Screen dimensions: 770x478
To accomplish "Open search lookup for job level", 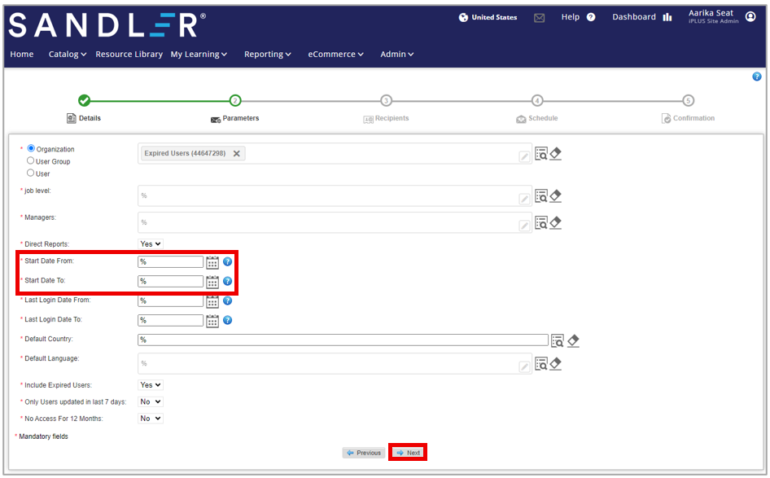I will point(541,196).
